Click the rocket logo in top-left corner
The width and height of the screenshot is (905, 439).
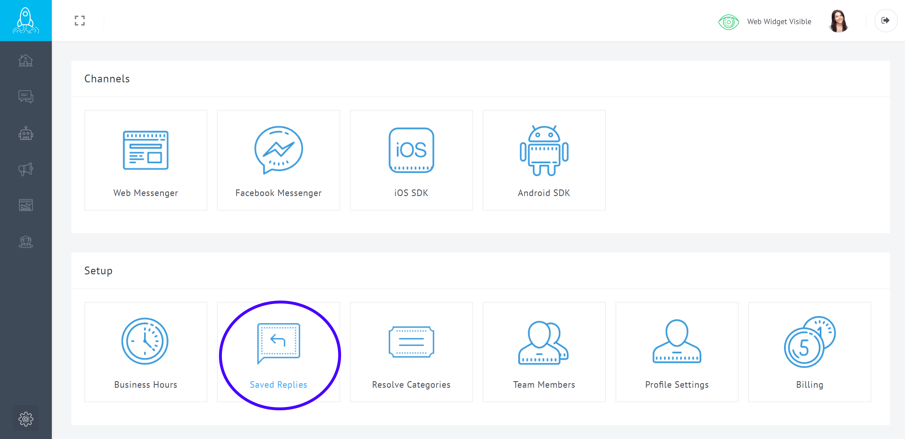(x=26, y=20)
